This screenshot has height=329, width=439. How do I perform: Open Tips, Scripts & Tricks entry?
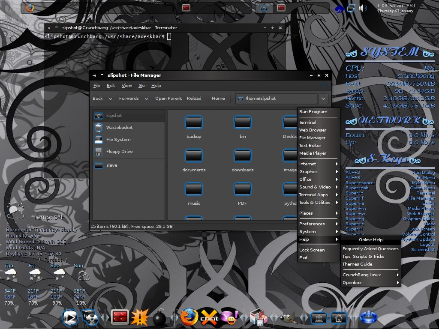(371, 256)
